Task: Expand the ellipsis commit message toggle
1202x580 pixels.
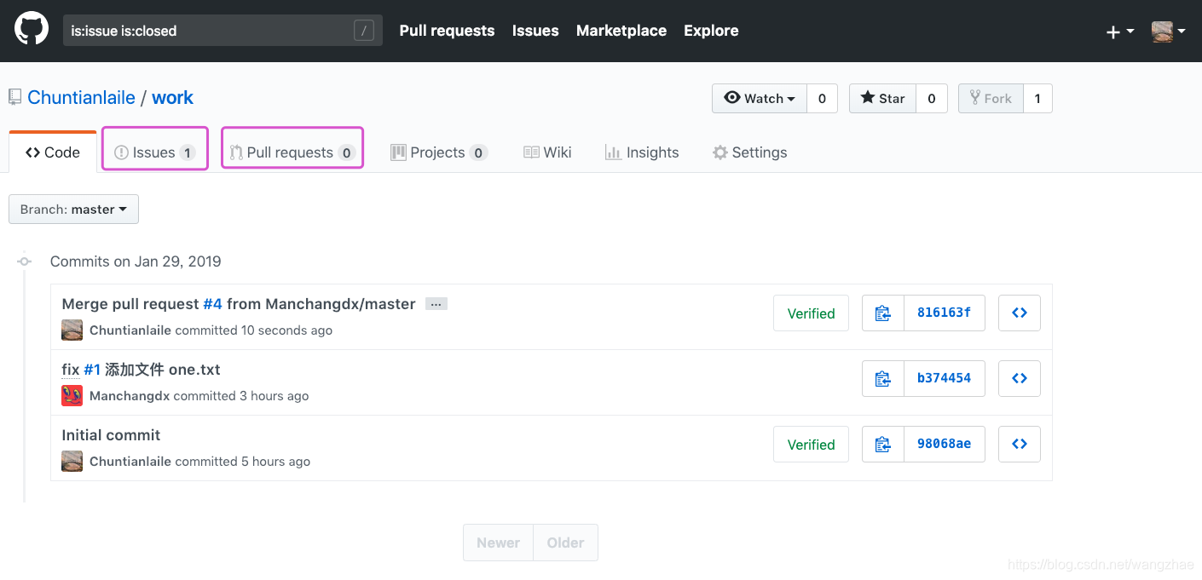Action: pos(436,304)
